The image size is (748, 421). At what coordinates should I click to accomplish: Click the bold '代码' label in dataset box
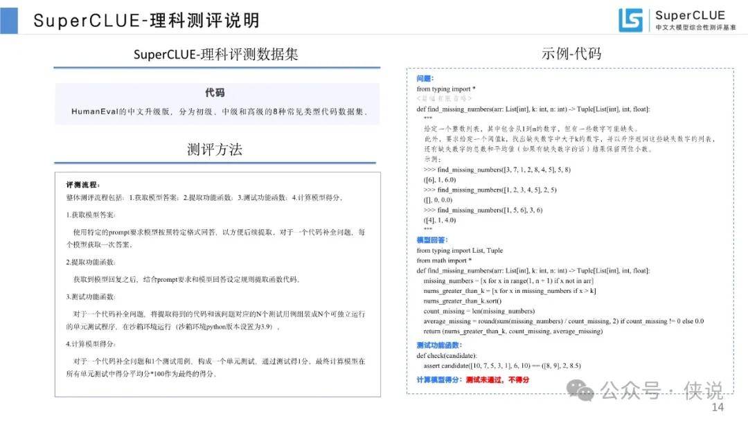click(215, 93)
